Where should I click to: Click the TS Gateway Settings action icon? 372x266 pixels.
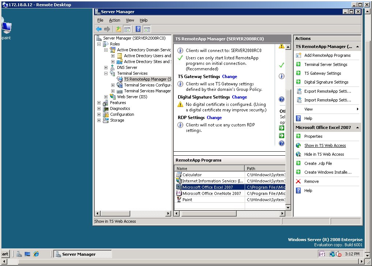(x=298, y=73)
